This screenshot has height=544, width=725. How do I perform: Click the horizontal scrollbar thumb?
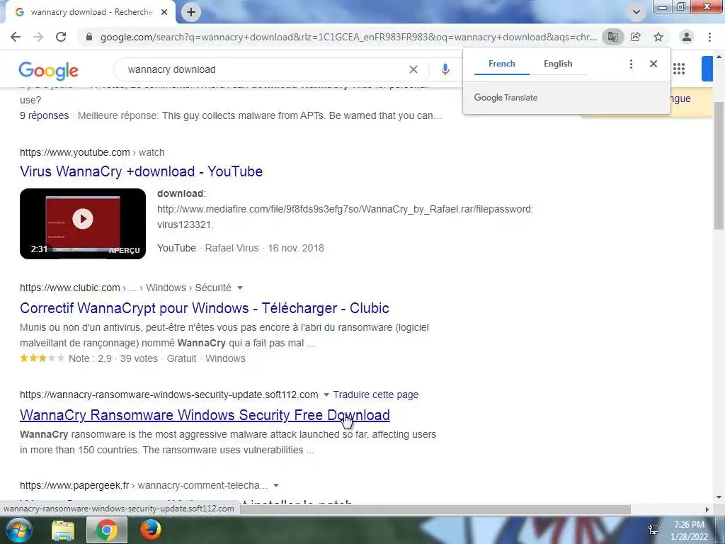(x=435, y=509)
